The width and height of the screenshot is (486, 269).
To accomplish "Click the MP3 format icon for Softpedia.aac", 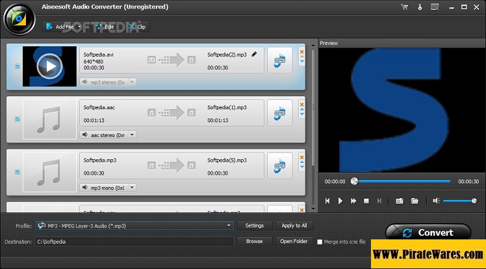I will 279,113.
